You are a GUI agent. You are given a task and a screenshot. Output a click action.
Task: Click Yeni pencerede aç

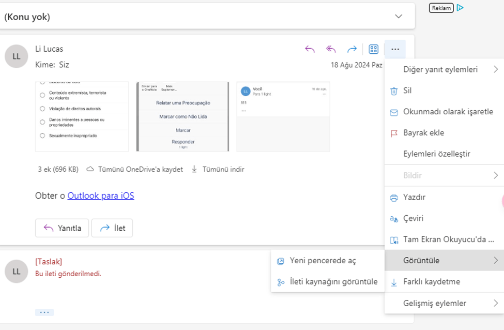tap(328, 261)
